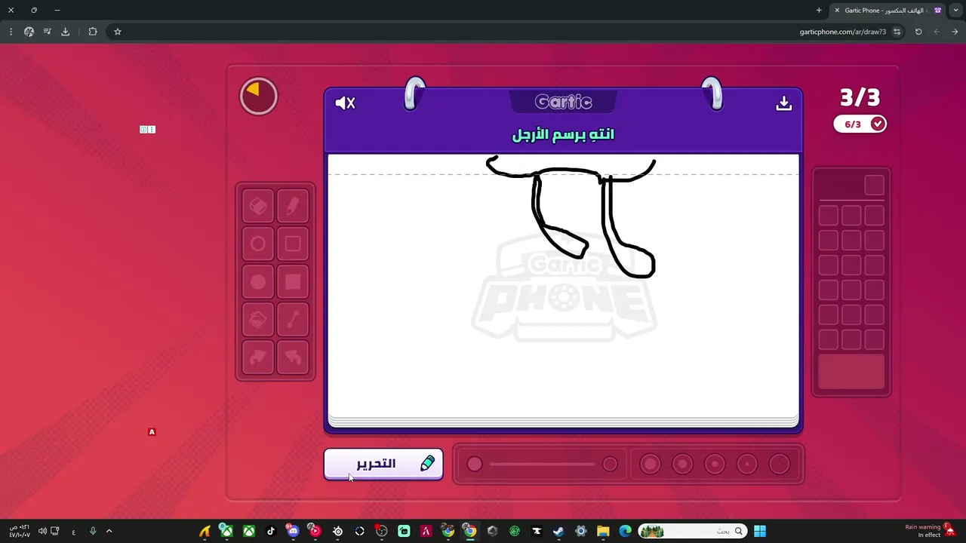This screenshot has height=543, width=966.
Task: Close the Gartic Phone browser tab
Action: (837, 11)
